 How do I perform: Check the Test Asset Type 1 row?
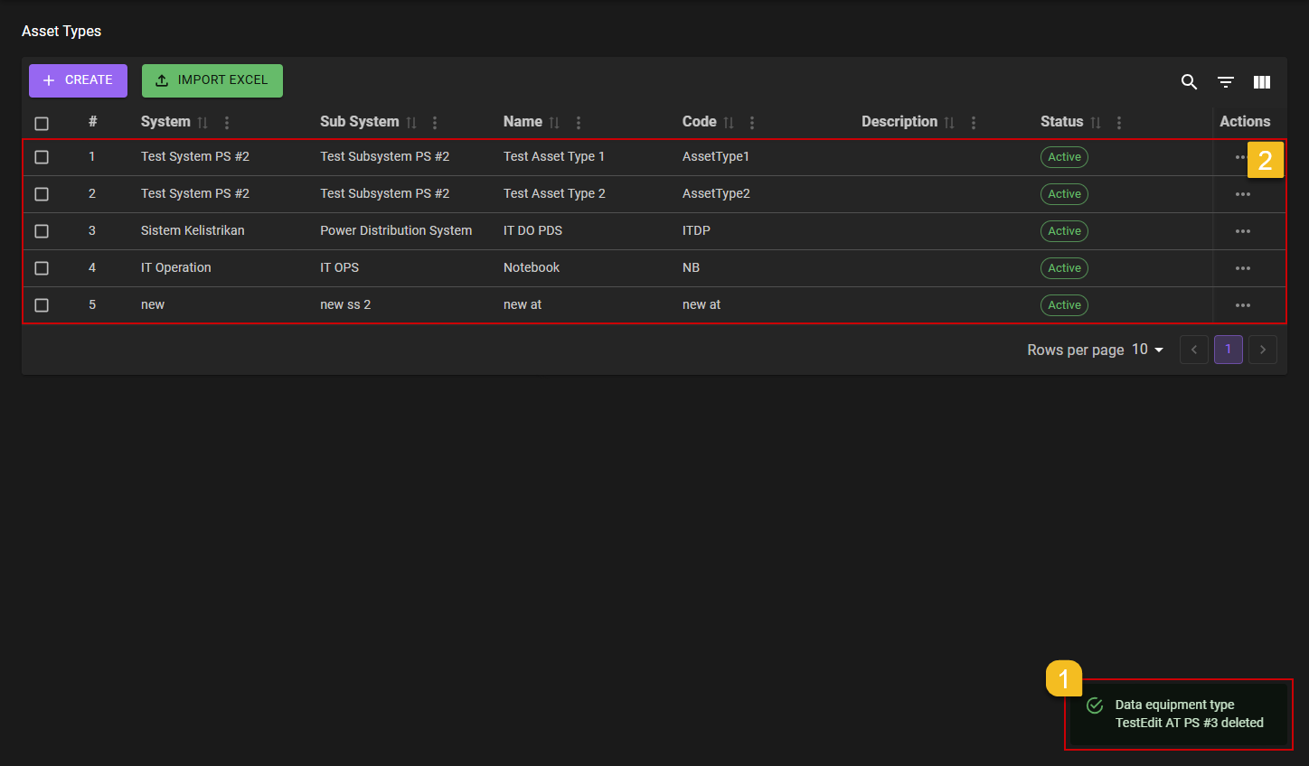(x=42, y=157)
